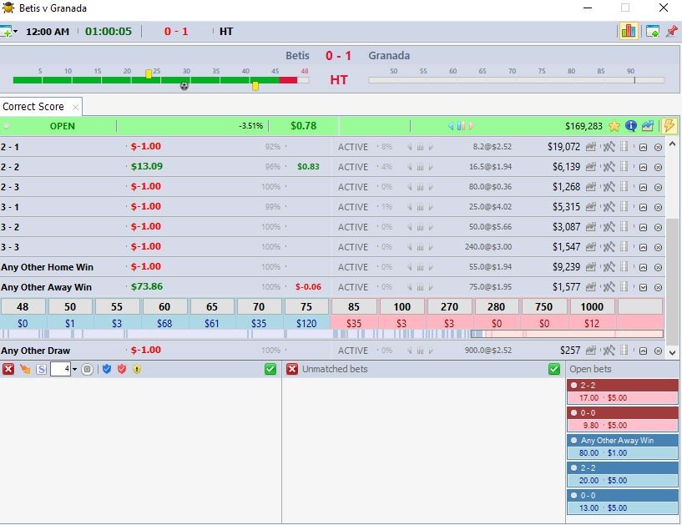Toggle the lightning bolt quick-bet icon
Screen dimensions: 682x525
click(x=669, y=126)
